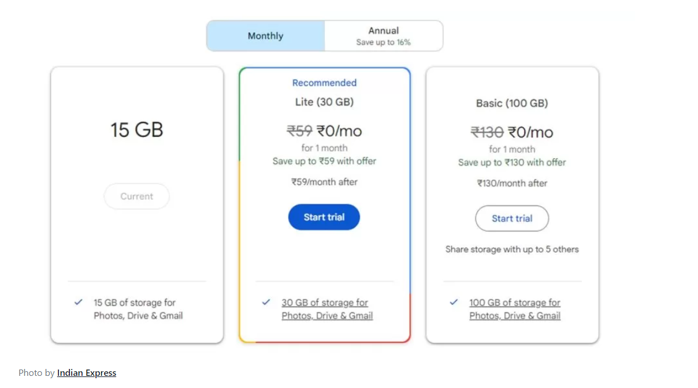Switch to the Monthly billing tab
698x388 pixels.
point(265,36)
